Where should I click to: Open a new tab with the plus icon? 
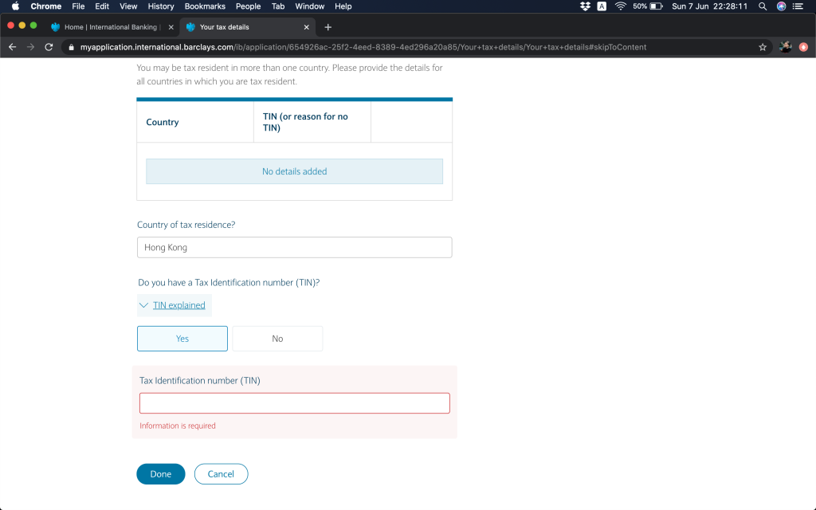click(328, 27)
